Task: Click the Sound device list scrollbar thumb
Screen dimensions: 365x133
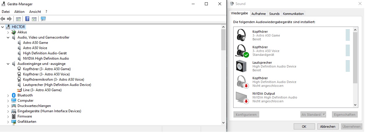Action: click(355, 58)
